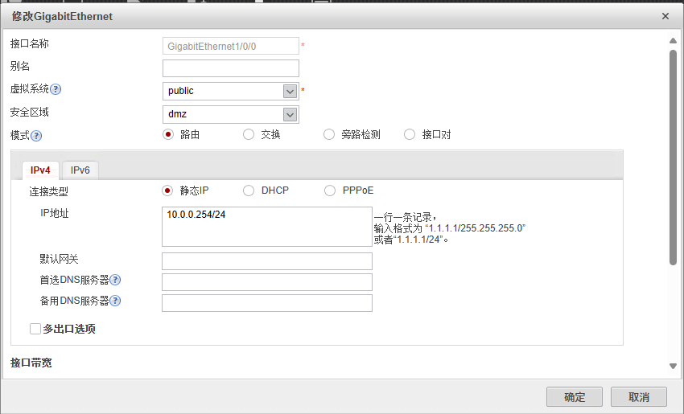Choose DHCP connection type
This screenshot has height=414, width=684.
249,191
